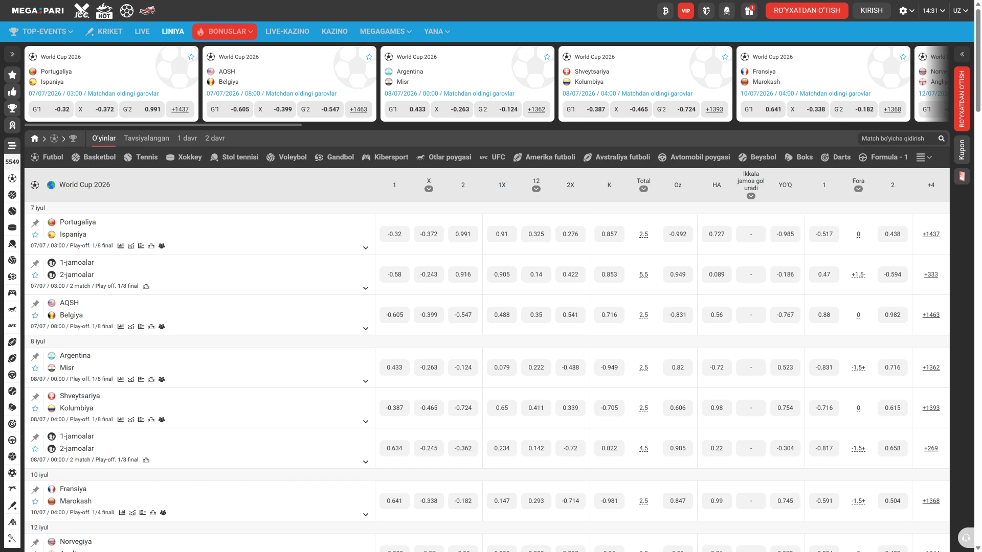
Task: Collapse right panel with double arrow
Action: coord(962,54)
